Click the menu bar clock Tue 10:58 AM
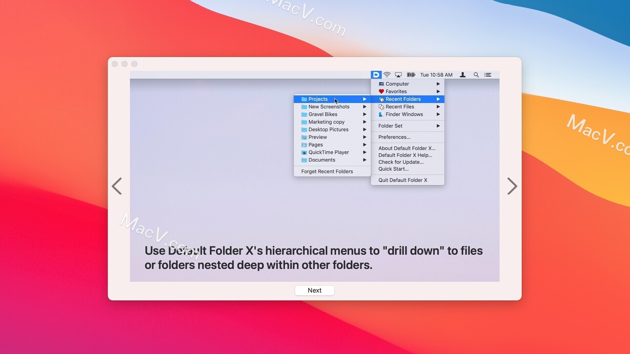 click(x=436, y=75)
